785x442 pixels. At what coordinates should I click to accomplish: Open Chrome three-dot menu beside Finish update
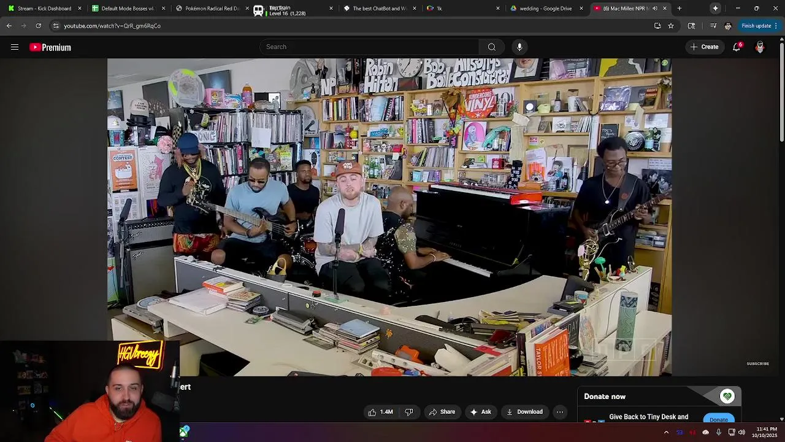pyautogui.click(x=776, y=26)
